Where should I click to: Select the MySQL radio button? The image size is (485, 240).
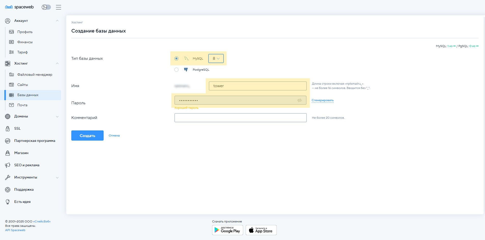pyautogui.click(x=176, y=58)
